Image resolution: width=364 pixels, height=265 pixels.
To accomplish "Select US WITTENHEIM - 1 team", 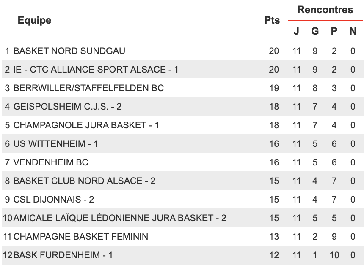I will pos(56,144).
